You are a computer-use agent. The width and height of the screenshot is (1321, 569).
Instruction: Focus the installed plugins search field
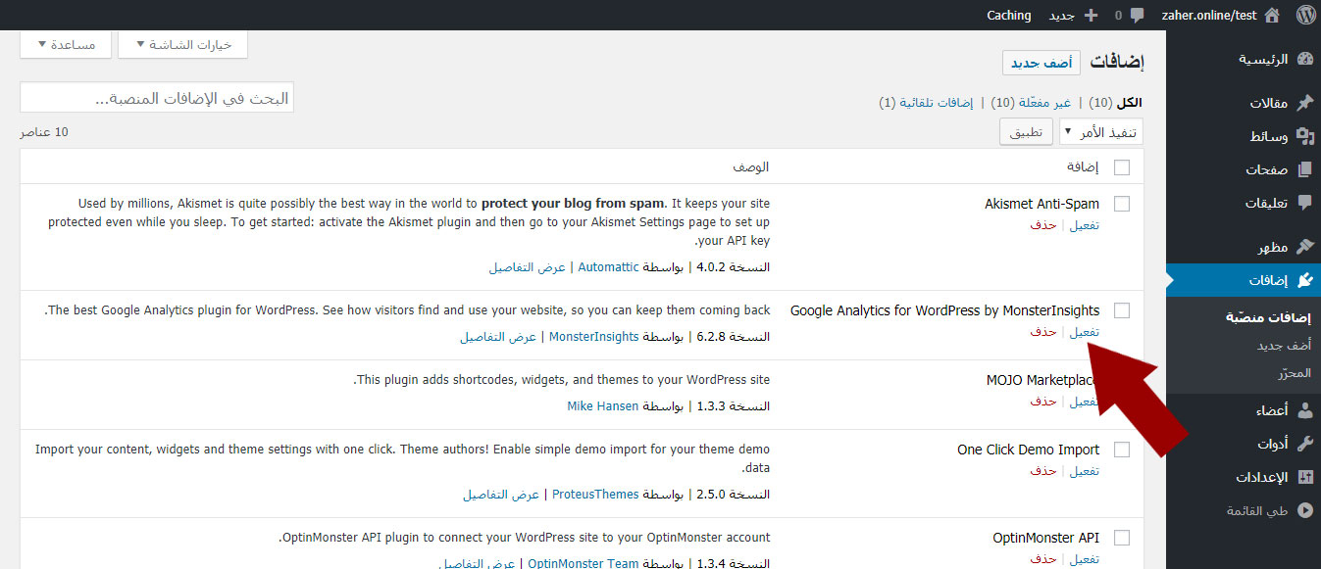pyautogui.click(x=157, y=97)
